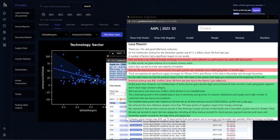The height and width of the screenshot is (140, 280).
Task: Click the globe icon in the left sidebar
Action: tap(5, 32)
